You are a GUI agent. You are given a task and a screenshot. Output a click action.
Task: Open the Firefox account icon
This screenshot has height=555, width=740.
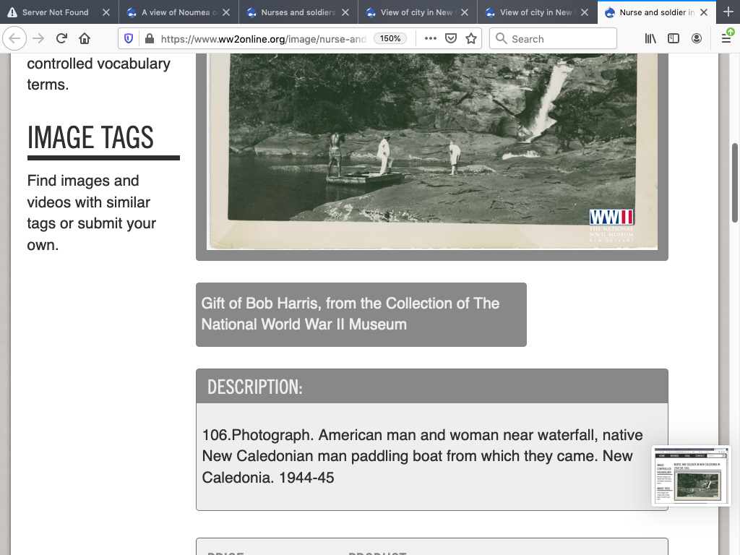pyautogui.click(x=697, y=39)
